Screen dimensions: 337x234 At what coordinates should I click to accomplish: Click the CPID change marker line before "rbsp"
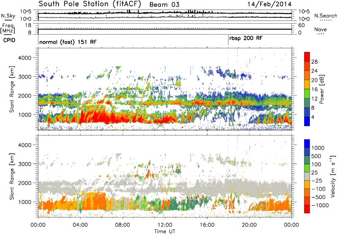(x=228, y=40)
